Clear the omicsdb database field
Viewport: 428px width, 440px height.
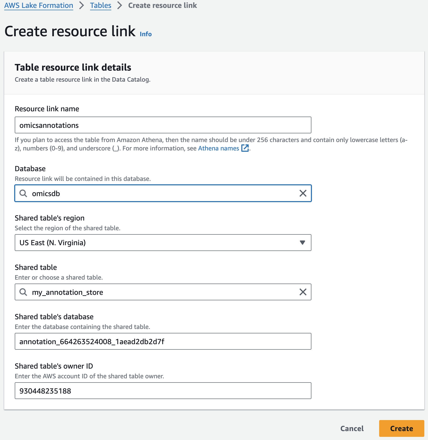click(303, 193)
